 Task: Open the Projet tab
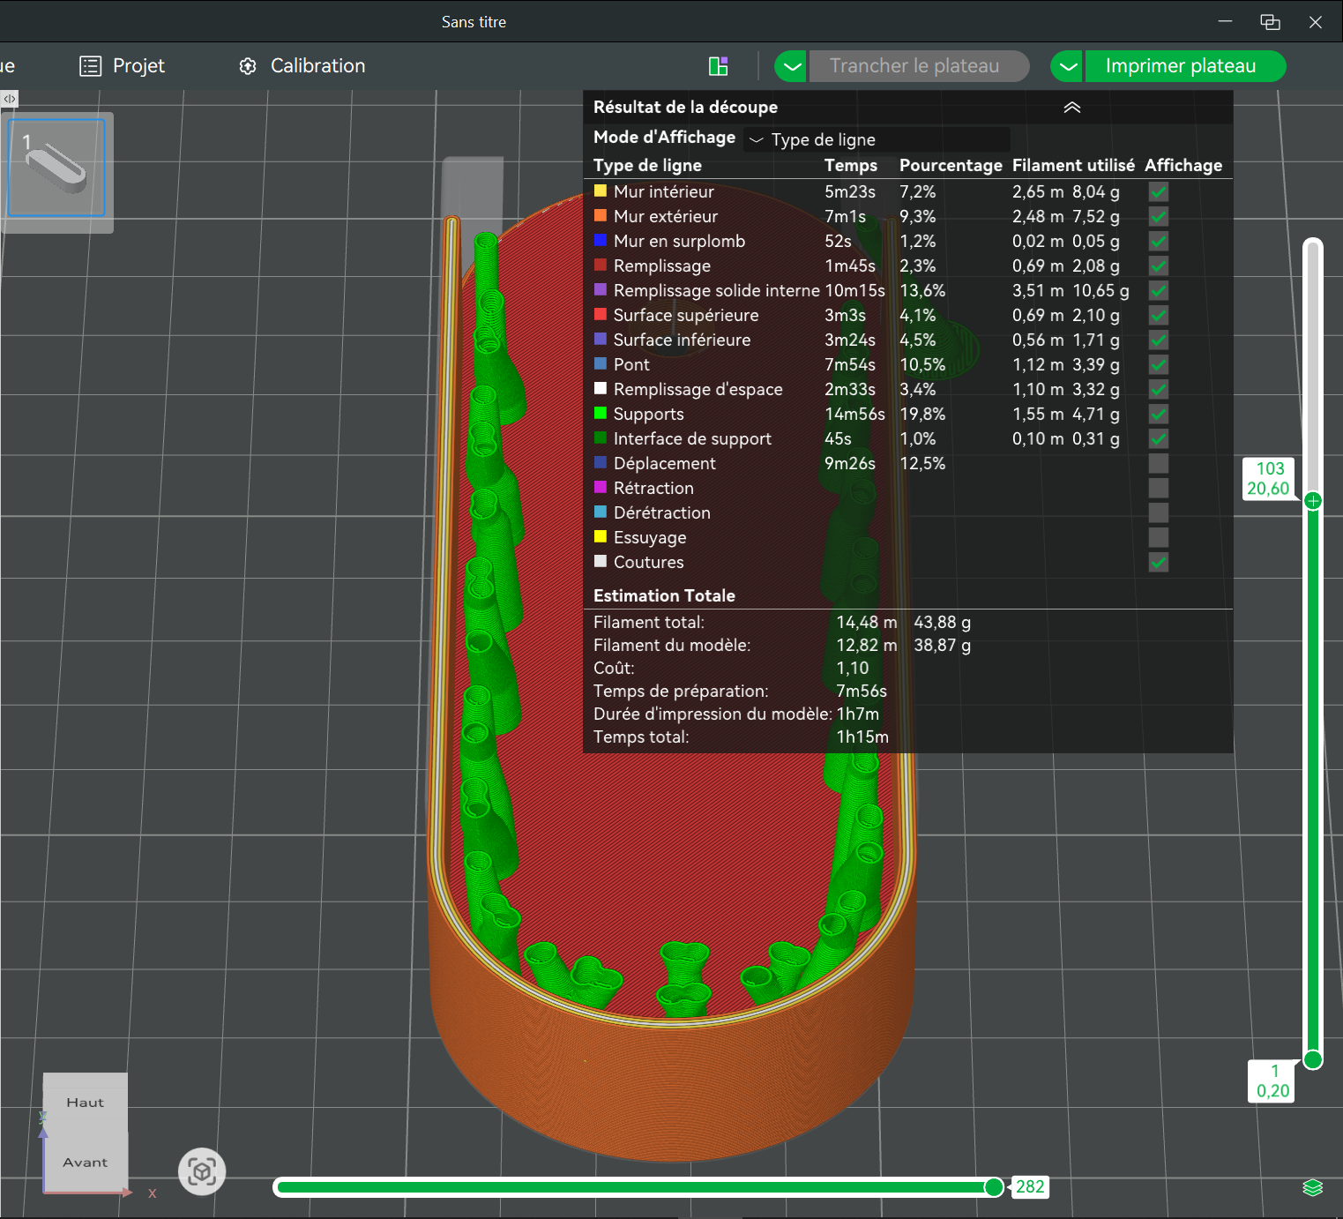(x=138, y=66)
